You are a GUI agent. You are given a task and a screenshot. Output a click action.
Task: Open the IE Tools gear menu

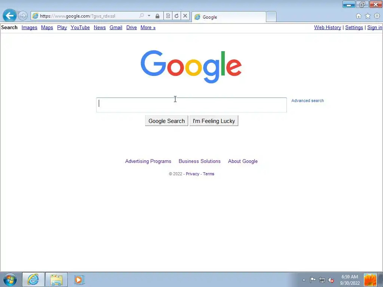coord(377,16)
